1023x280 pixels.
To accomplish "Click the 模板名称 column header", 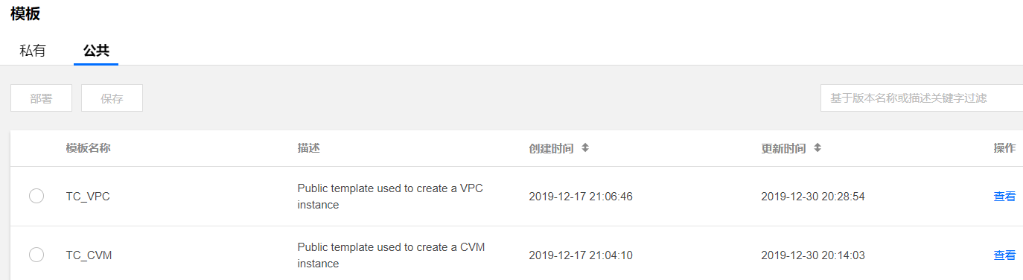I will (x=89, y=148).
